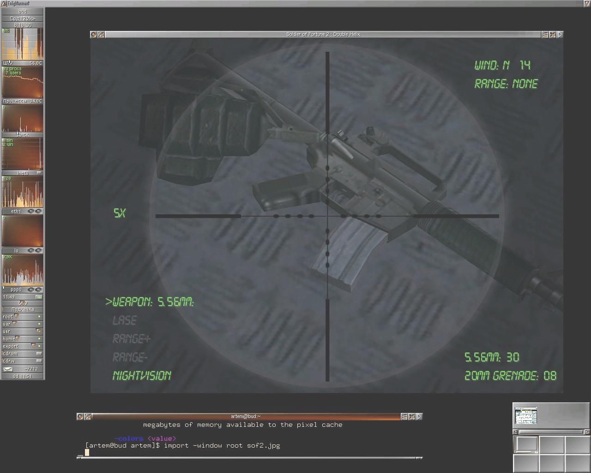
Task: Toggle the cdrom mount button
Action: coord(39,353)
